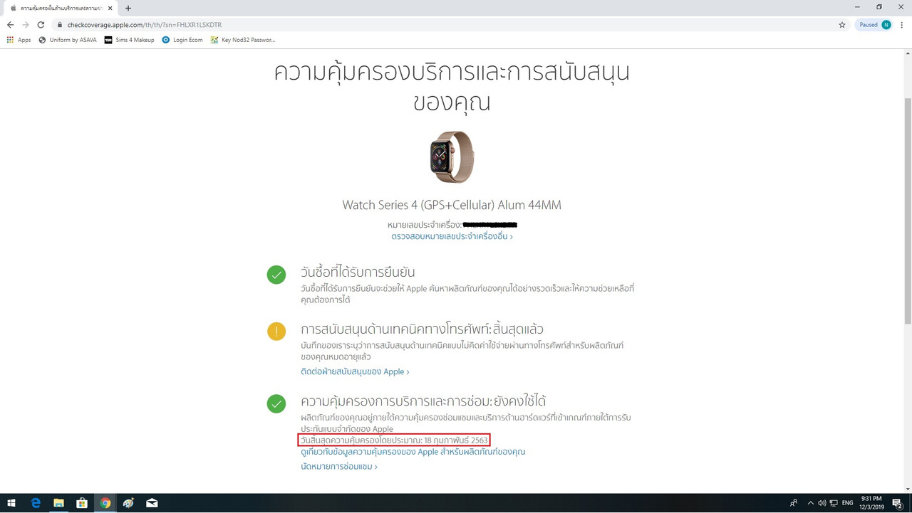
Task: Open Paint 3D from the taskbar
Action: click(x=128, y=502)
